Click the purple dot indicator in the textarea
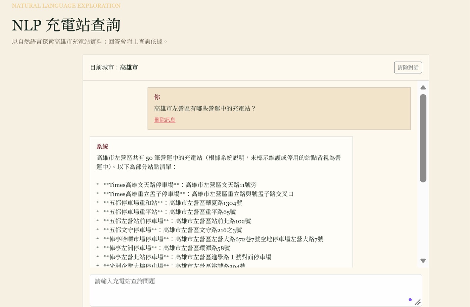This screenshot has height=307, width=470. point(410,300)
